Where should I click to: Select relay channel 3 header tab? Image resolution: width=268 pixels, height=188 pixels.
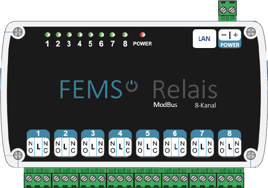[x=93, y=133]
